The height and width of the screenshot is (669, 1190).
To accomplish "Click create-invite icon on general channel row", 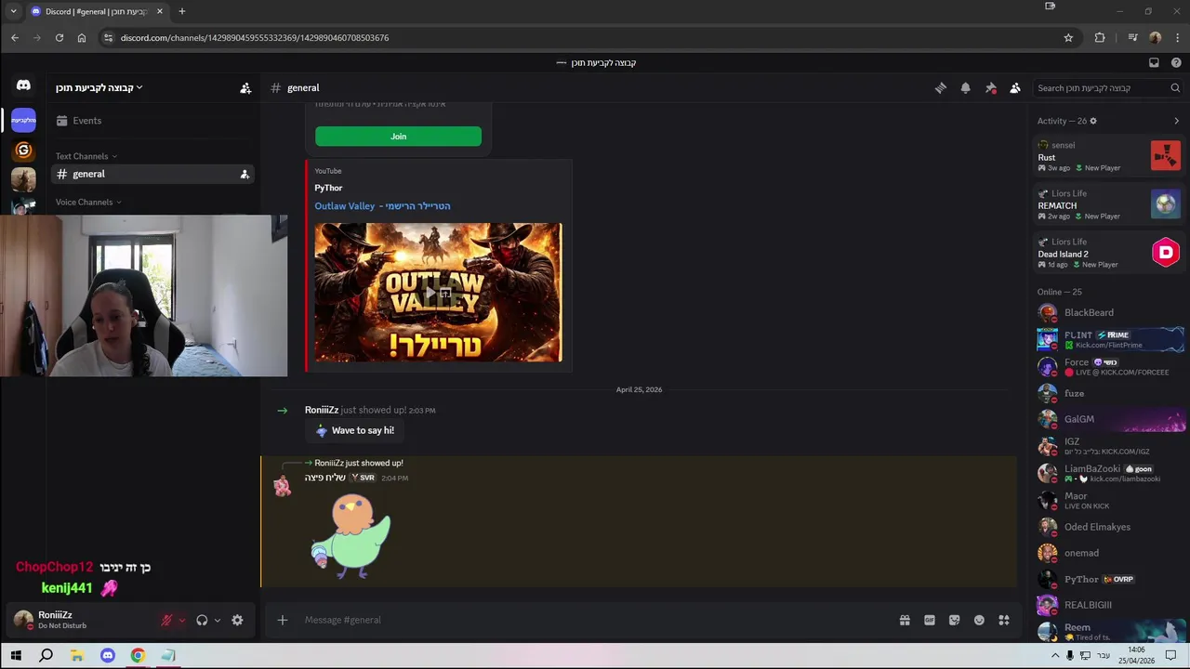I will 245,175.
